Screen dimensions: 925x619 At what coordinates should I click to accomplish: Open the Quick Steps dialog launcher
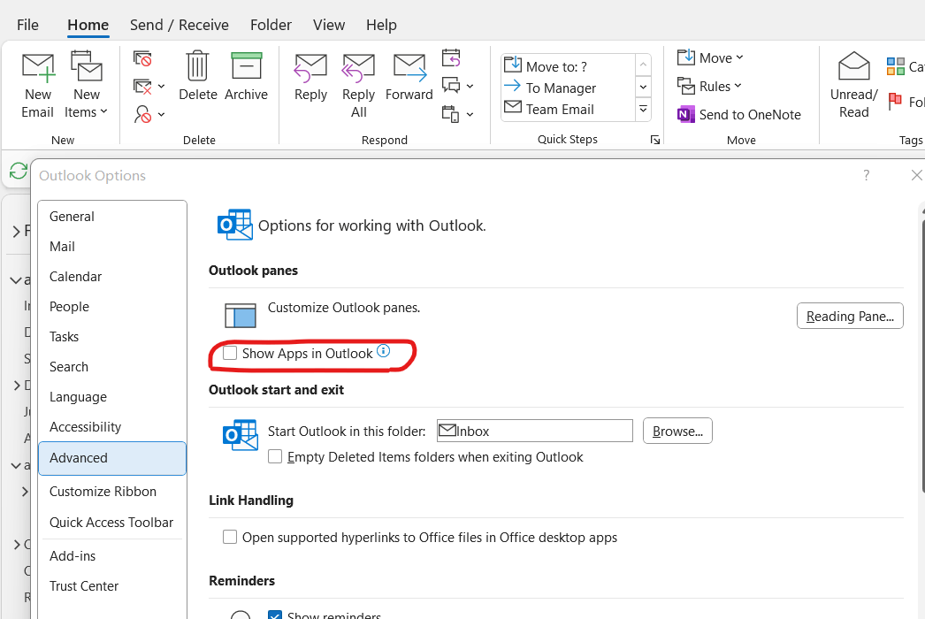point(654,140)
